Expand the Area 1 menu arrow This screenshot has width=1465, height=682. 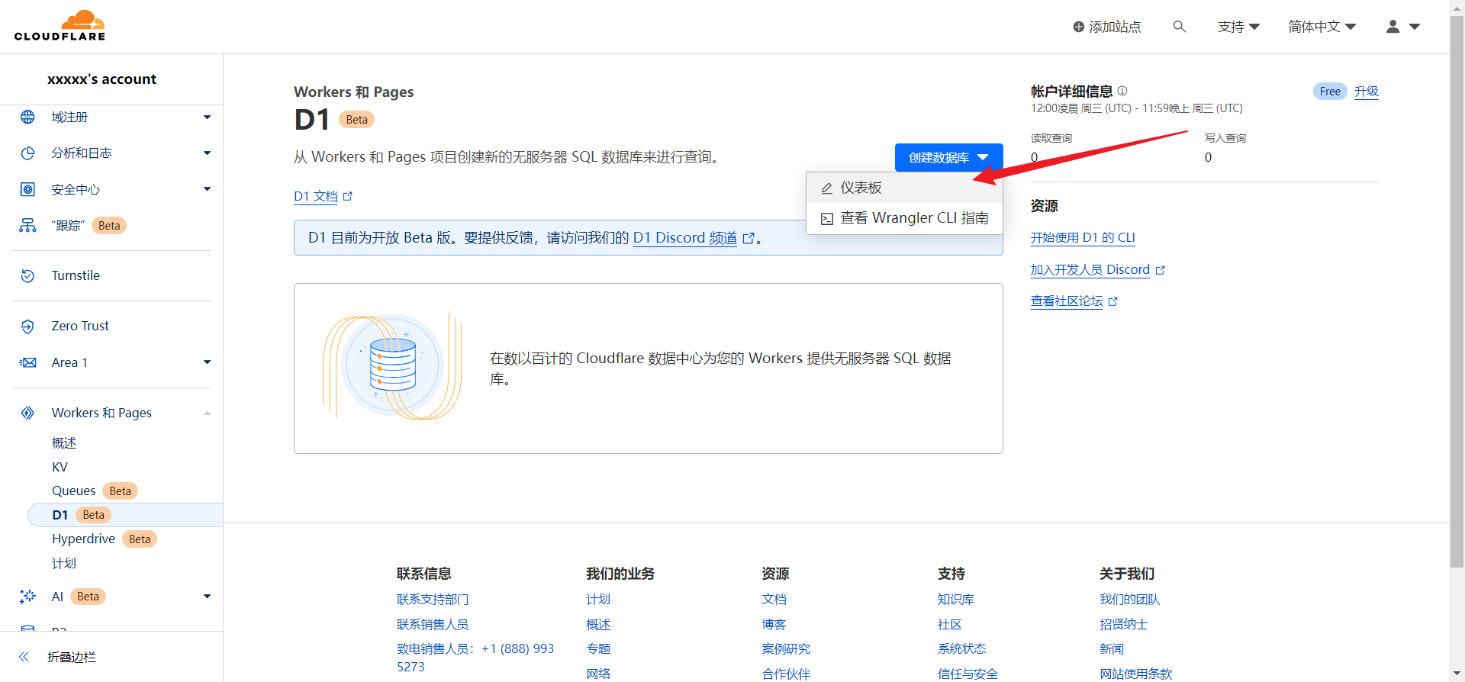[x=207, y=362]
